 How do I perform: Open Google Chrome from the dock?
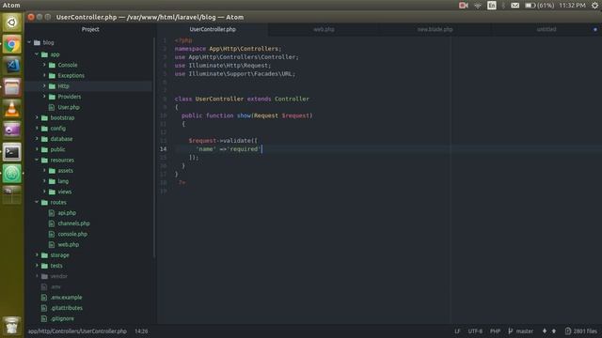[x=12, y=44]
